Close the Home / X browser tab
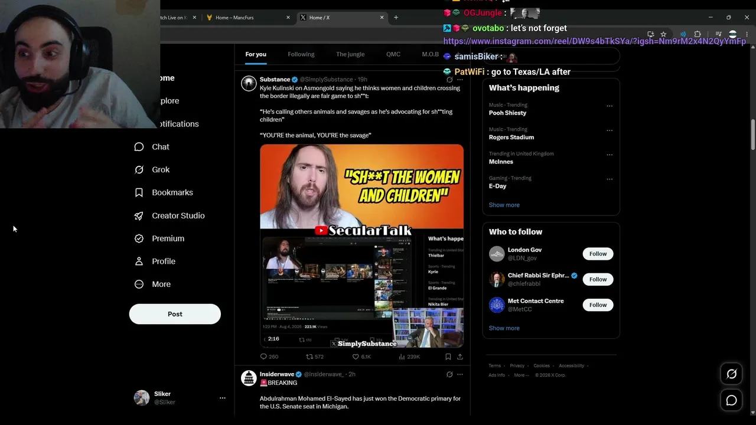 (x=382, y=18)
